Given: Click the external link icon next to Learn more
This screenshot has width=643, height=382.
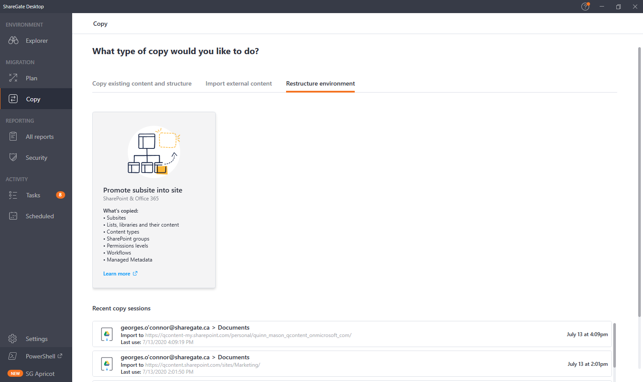Looking at the screenshot, I should pyautogui.click(x=135, y=273).
